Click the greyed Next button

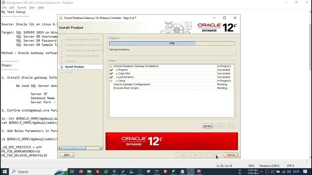[198, 155]
